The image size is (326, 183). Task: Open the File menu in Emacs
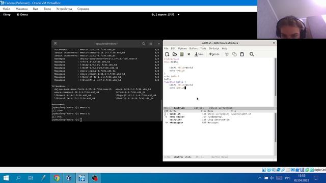pos(166,48)
